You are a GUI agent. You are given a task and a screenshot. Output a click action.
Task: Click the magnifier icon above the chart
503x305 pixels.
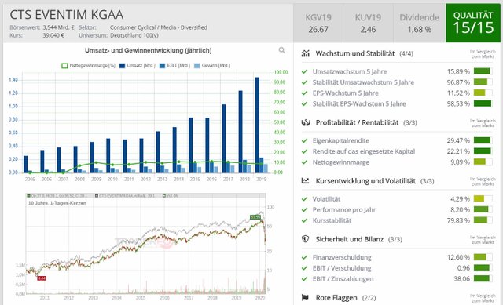(281, 50)
